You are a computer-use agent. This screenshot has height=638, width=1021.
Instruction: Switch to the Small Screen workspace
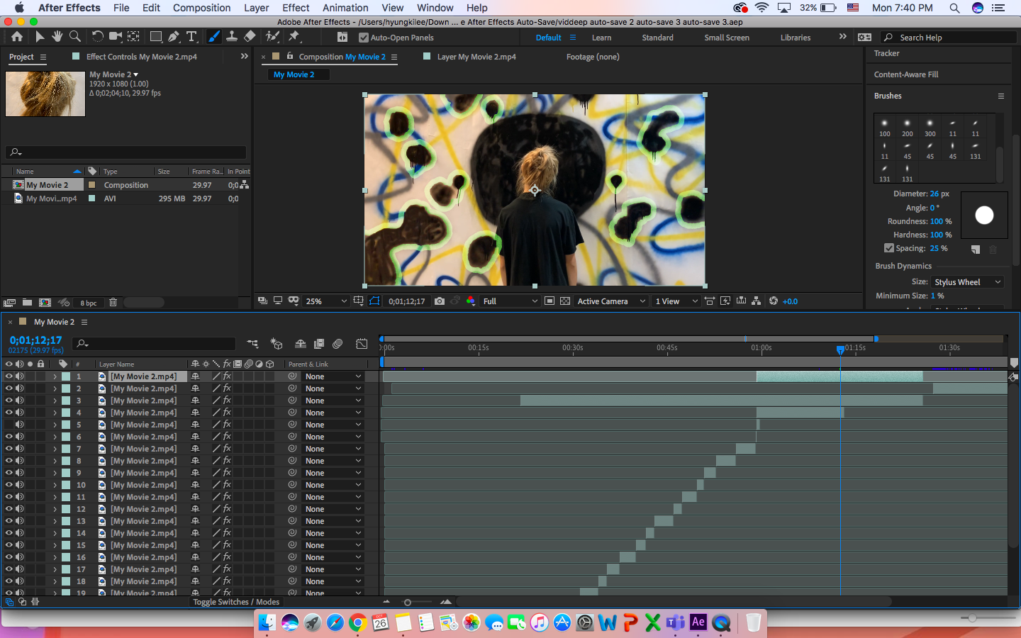(726, 37)
